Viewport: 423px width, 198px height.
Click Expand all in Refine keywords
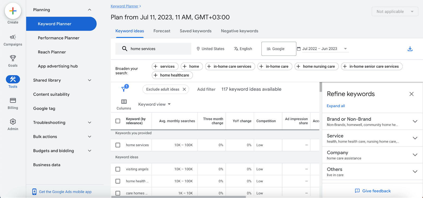click(x=336, y=106)
